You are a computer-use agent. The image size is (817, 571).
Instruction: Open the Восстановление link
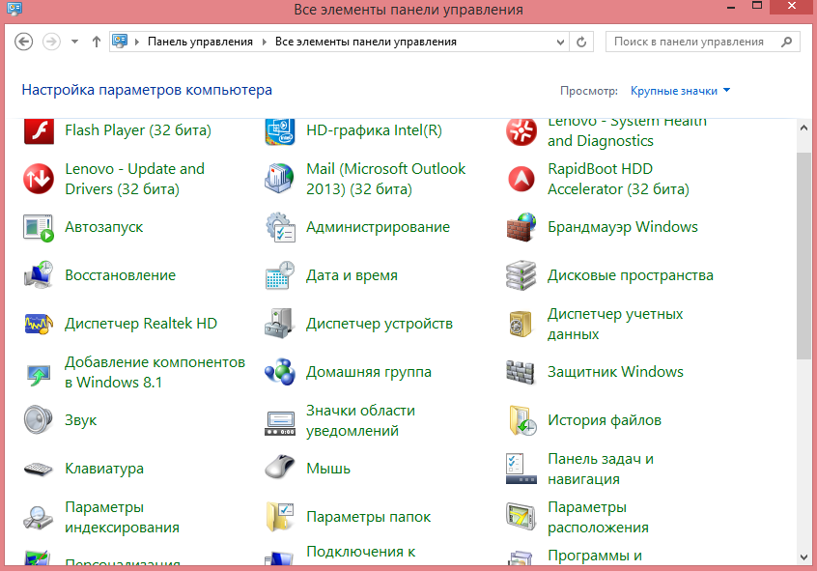coord(121,275)
